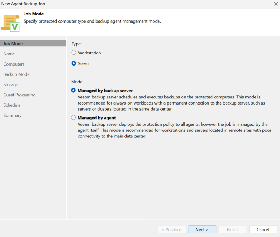
Task: Click the 'Specify protected computer type' description
Action: [x=92, y=21]
